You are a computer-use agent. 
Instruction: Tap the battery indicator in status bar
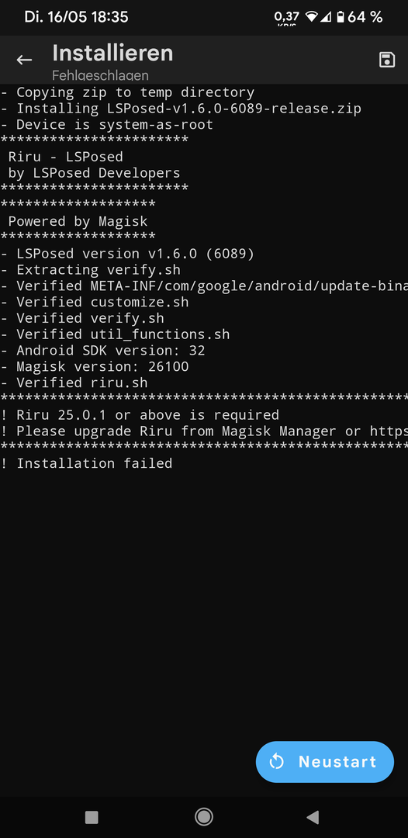click(341, 17)
